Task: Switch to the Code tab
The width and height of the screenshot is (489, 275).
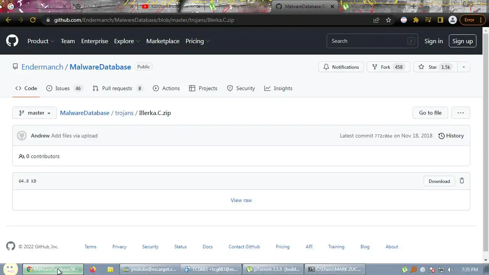Action: point(26,88)
